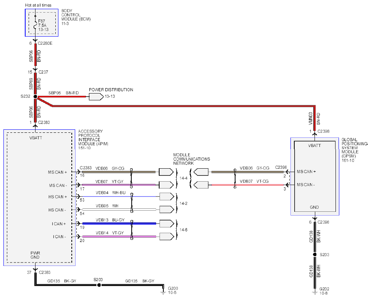Click the G202 ground symbol

(x=315, y=292)
